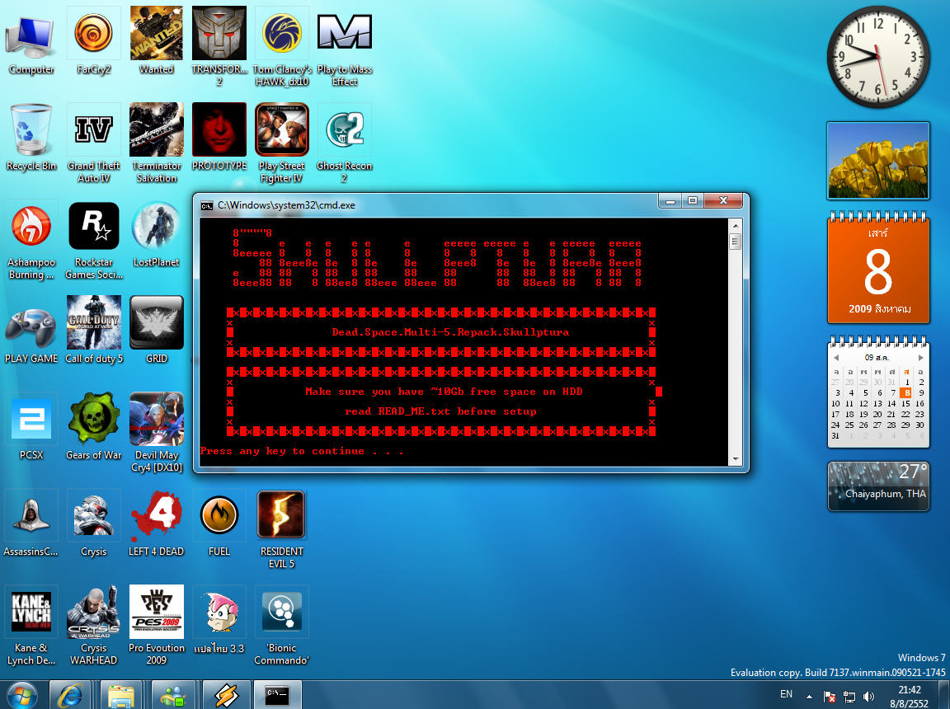This screenshot has height=709, width=950.
Task: Select the GRID game icon
Action: pyautogui.click(x=157, y=330)
